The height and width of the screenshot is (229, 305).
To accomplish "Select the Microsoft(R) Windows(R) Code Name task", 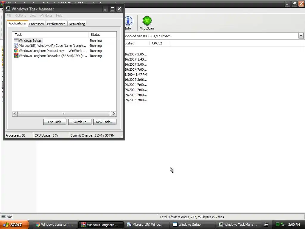I will (x=64, y=46).
